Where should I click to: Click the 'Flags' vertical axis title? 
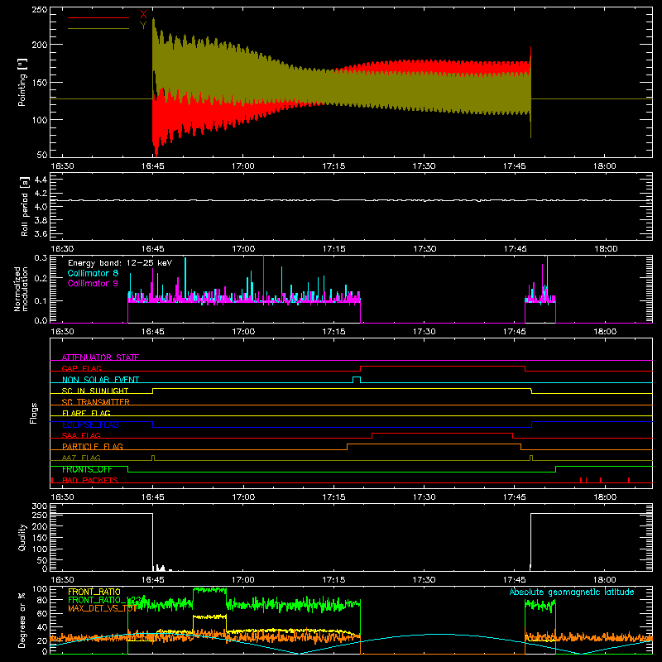(34, 413)
